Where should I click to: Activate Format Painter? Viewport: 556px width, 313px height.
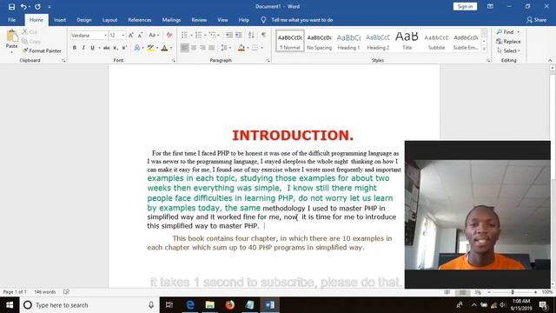pos(42,50)
